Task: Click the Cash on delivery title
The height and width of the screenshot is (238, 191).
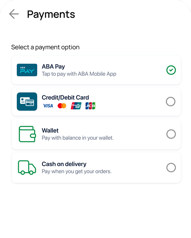Action: [64, 164]
